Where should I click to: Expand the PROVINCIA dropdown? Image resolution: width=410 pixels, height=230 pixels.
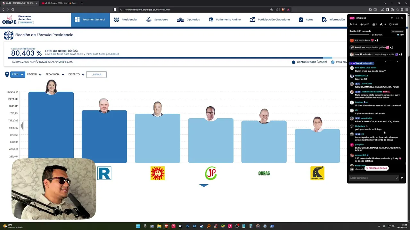55,74
